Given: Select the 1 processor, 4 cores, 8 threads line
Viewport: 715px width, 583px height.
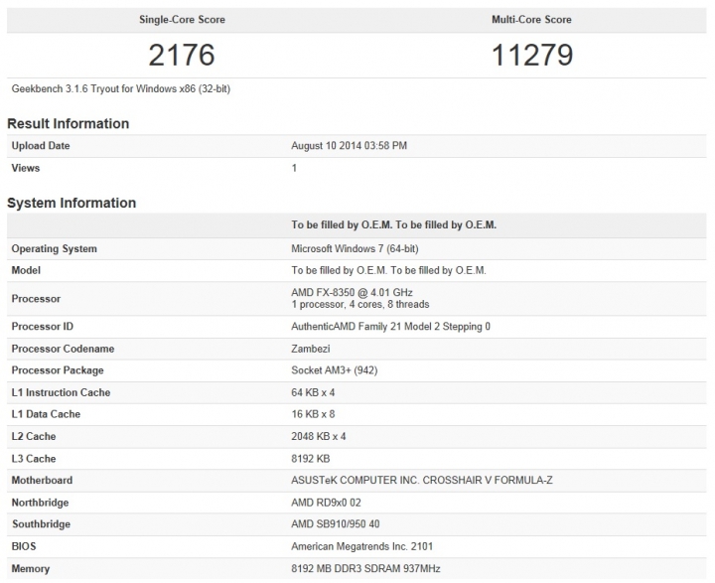Looking at the screenshot, I should [360, 304].
